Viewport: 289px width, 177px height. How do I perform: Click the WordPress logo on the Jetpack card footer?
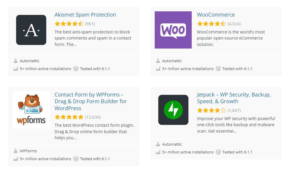(218, 152)
